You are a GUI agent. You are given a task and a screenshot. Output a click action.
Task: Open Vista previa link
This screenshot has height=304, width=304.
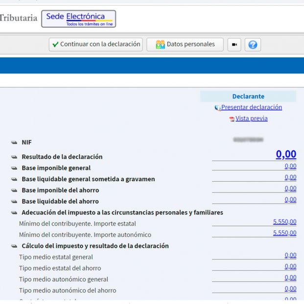point(251,118)
